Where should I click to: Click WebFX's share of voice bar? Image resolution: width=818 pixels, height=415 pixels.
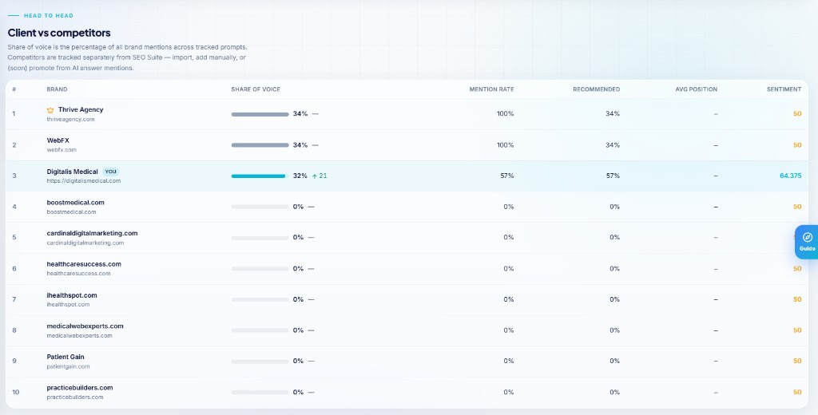click(260, 145)
